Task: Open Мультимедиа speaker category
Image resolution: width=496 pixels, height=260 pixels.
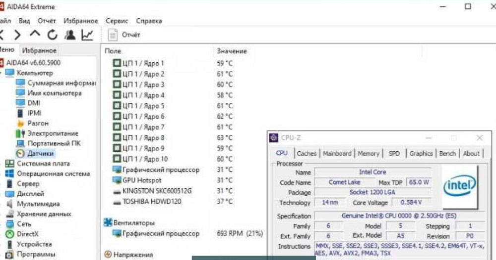Action: point(38,204)
